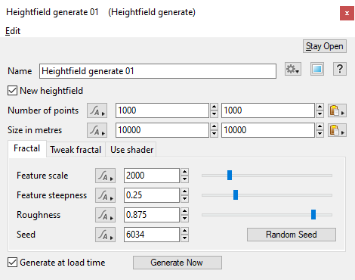Open the node settings gear menu
This screenshot has height=280, width=355.
(x=293, y=69)
